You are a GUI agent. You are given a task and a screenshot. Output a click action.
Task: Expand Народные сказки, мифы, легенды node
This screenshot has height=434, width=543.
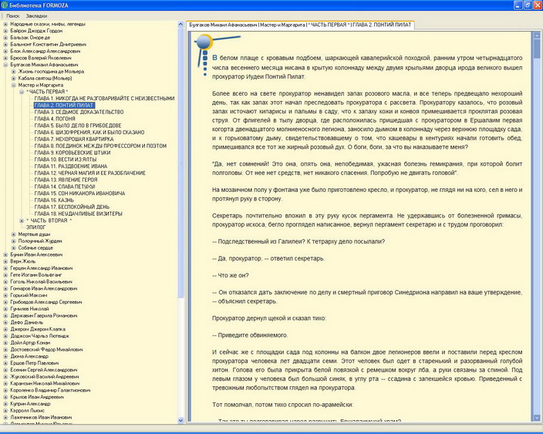coord(5,24)
